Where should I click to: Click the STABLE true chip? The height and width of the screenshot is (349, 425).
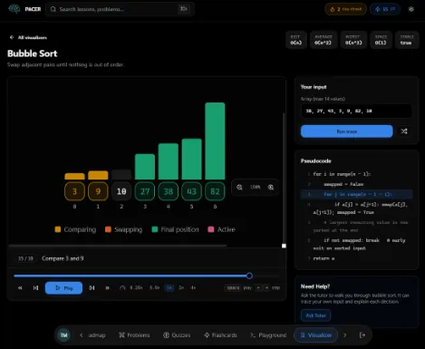(x=406, y=40)
